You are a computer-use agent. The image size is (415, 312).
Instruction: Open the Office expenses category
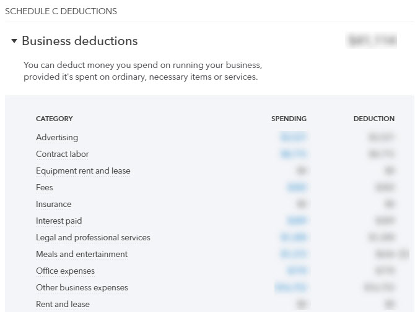tap(65, 271)
